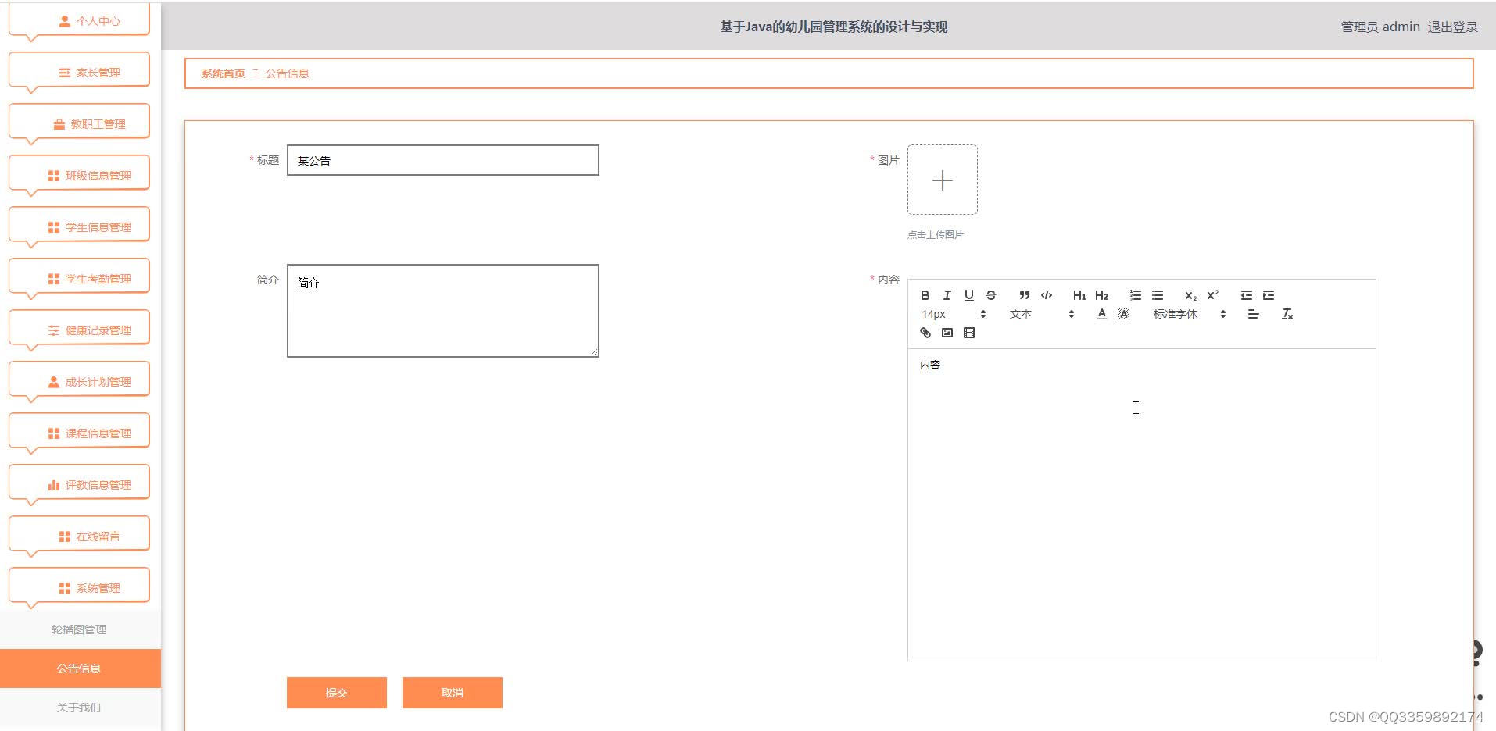
Task: Cancel the form with 取消 button
Action: [453, 693]
